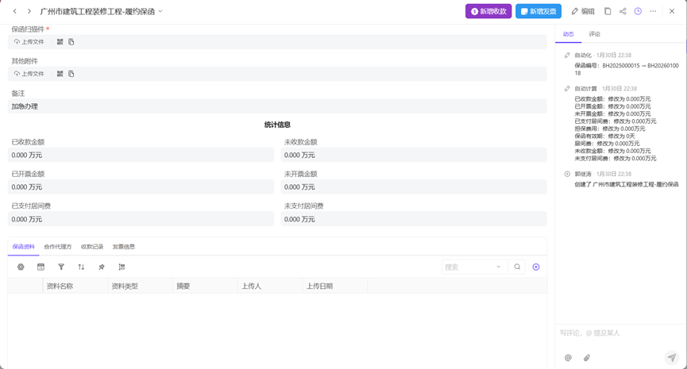Viewport: 687px width, 369px height.
Task: Click the attachment paperclip in comment box
Action: pyautogui.click(x=587, y=358)
